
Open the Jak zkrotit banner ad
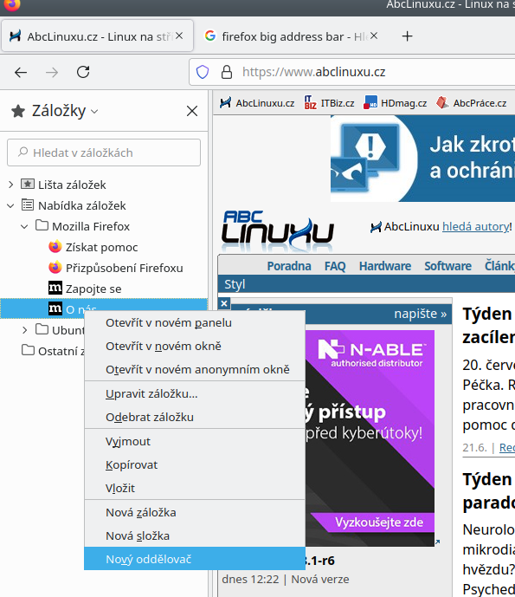(x=422, y=159)
